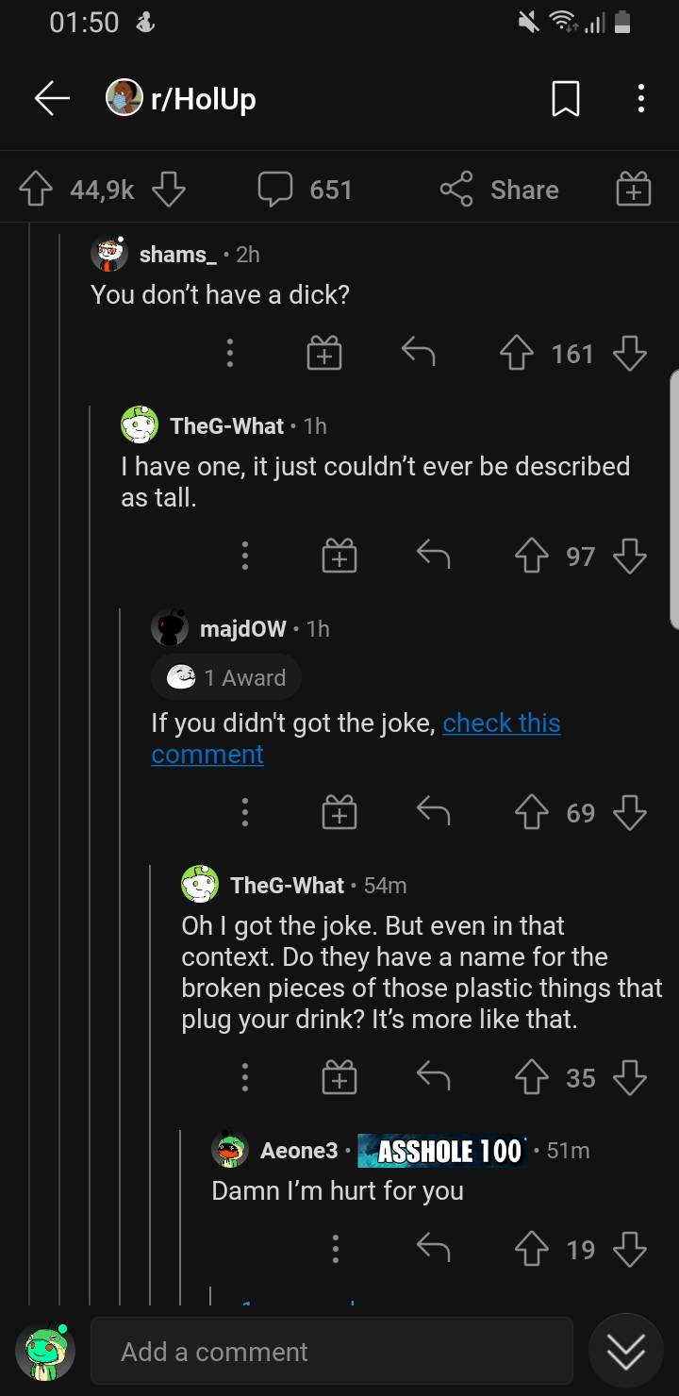Upvote TheG-What's 54m comment

532,1077
